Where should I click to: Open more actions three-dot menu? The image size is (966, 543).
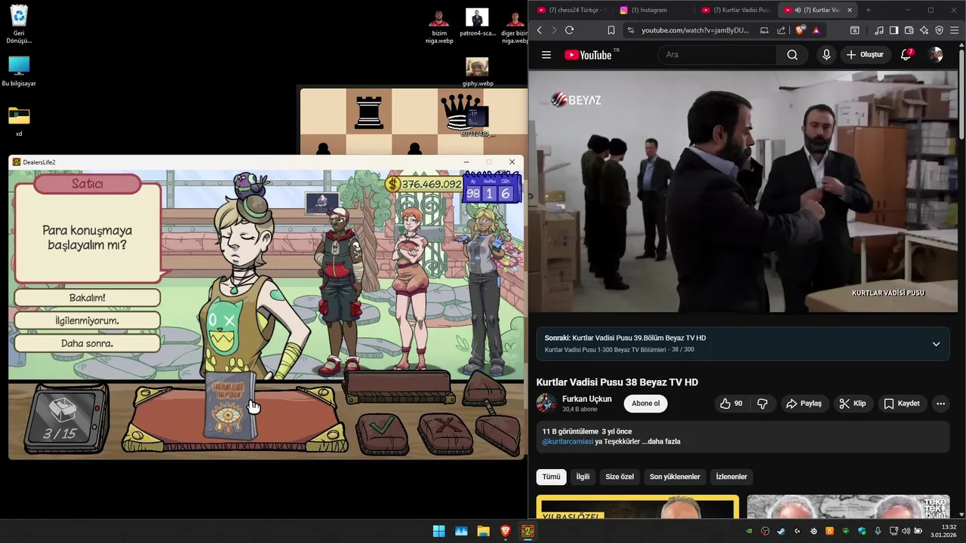[940, 403]
